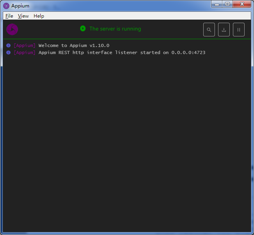Screen dimensions: 254x235
Task: Select the 'Welcome to Appium v1.10.0' log line
Action: click(74, 45)
